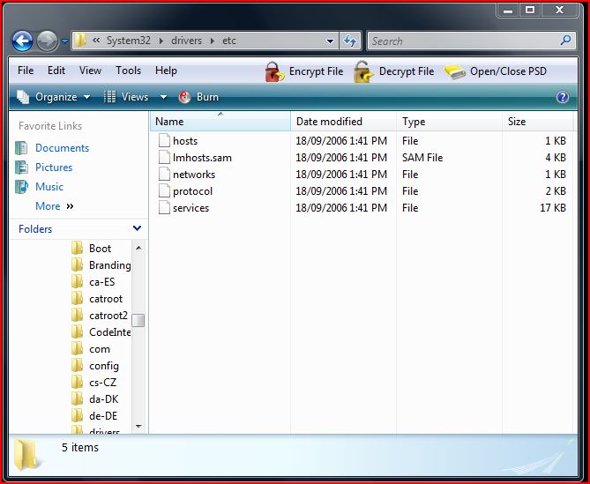The height and width of the screenshot is (484, 590).
Task: Select the da-DK folder in tree
Action: coord(104,399)
